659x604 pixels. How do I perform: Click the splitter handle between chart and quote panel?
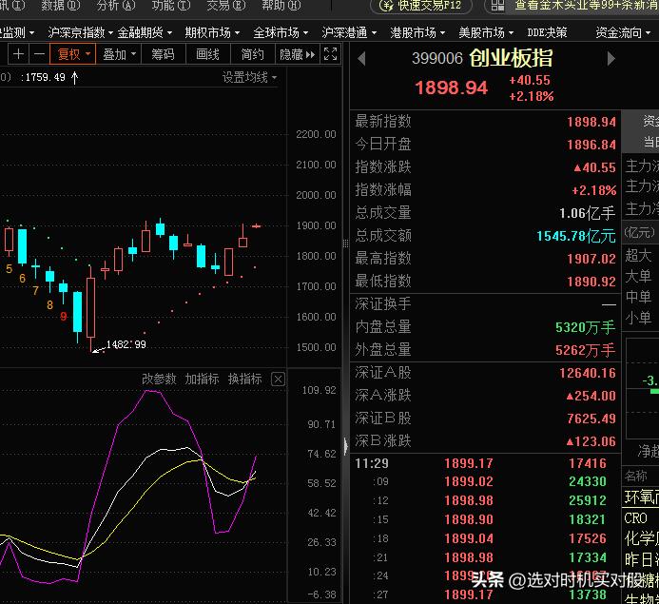pyautogui.click(x=345, y=244)
